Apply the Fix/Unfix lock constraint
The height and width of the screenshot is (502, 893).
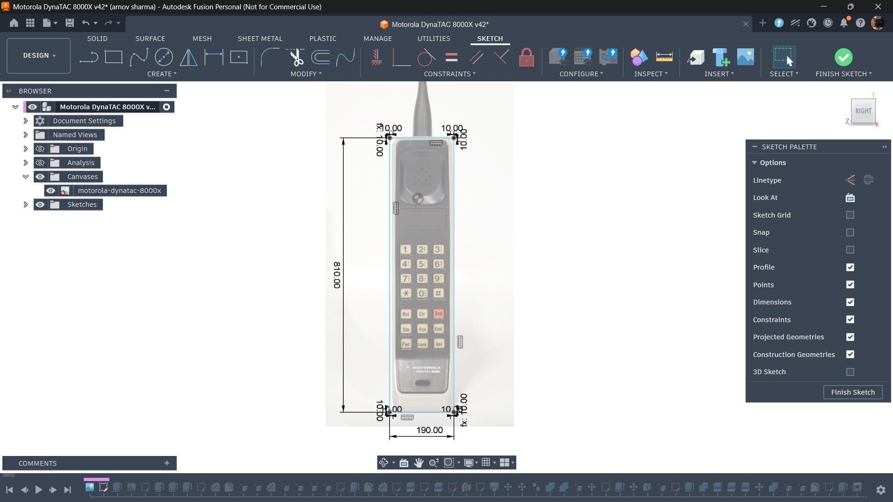526,58
